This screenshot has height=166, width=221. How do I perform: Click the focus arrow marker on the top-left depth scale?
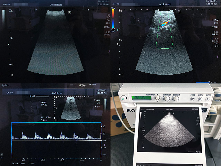[x=9, y=45]
